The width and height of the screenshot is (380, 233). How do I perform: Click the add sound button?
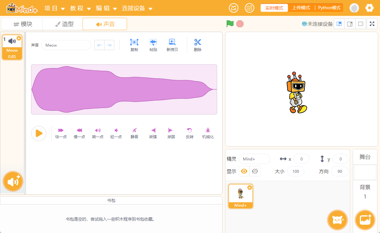click(13, 182)
